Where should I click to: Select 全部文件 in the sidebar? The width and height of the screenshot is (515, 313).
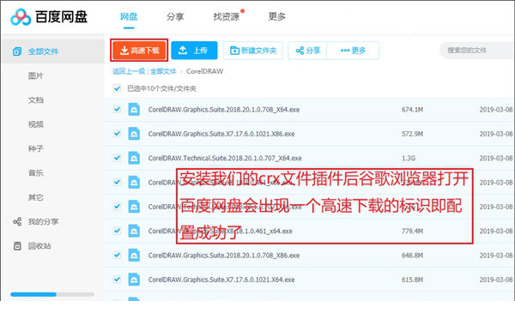[x=53, y=51]
